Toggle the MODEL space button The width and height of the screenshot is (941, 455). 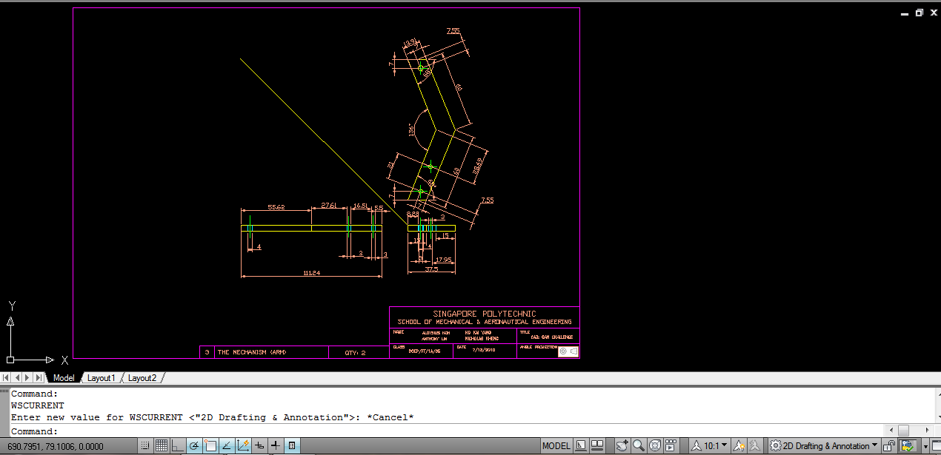tap(556, 445)
